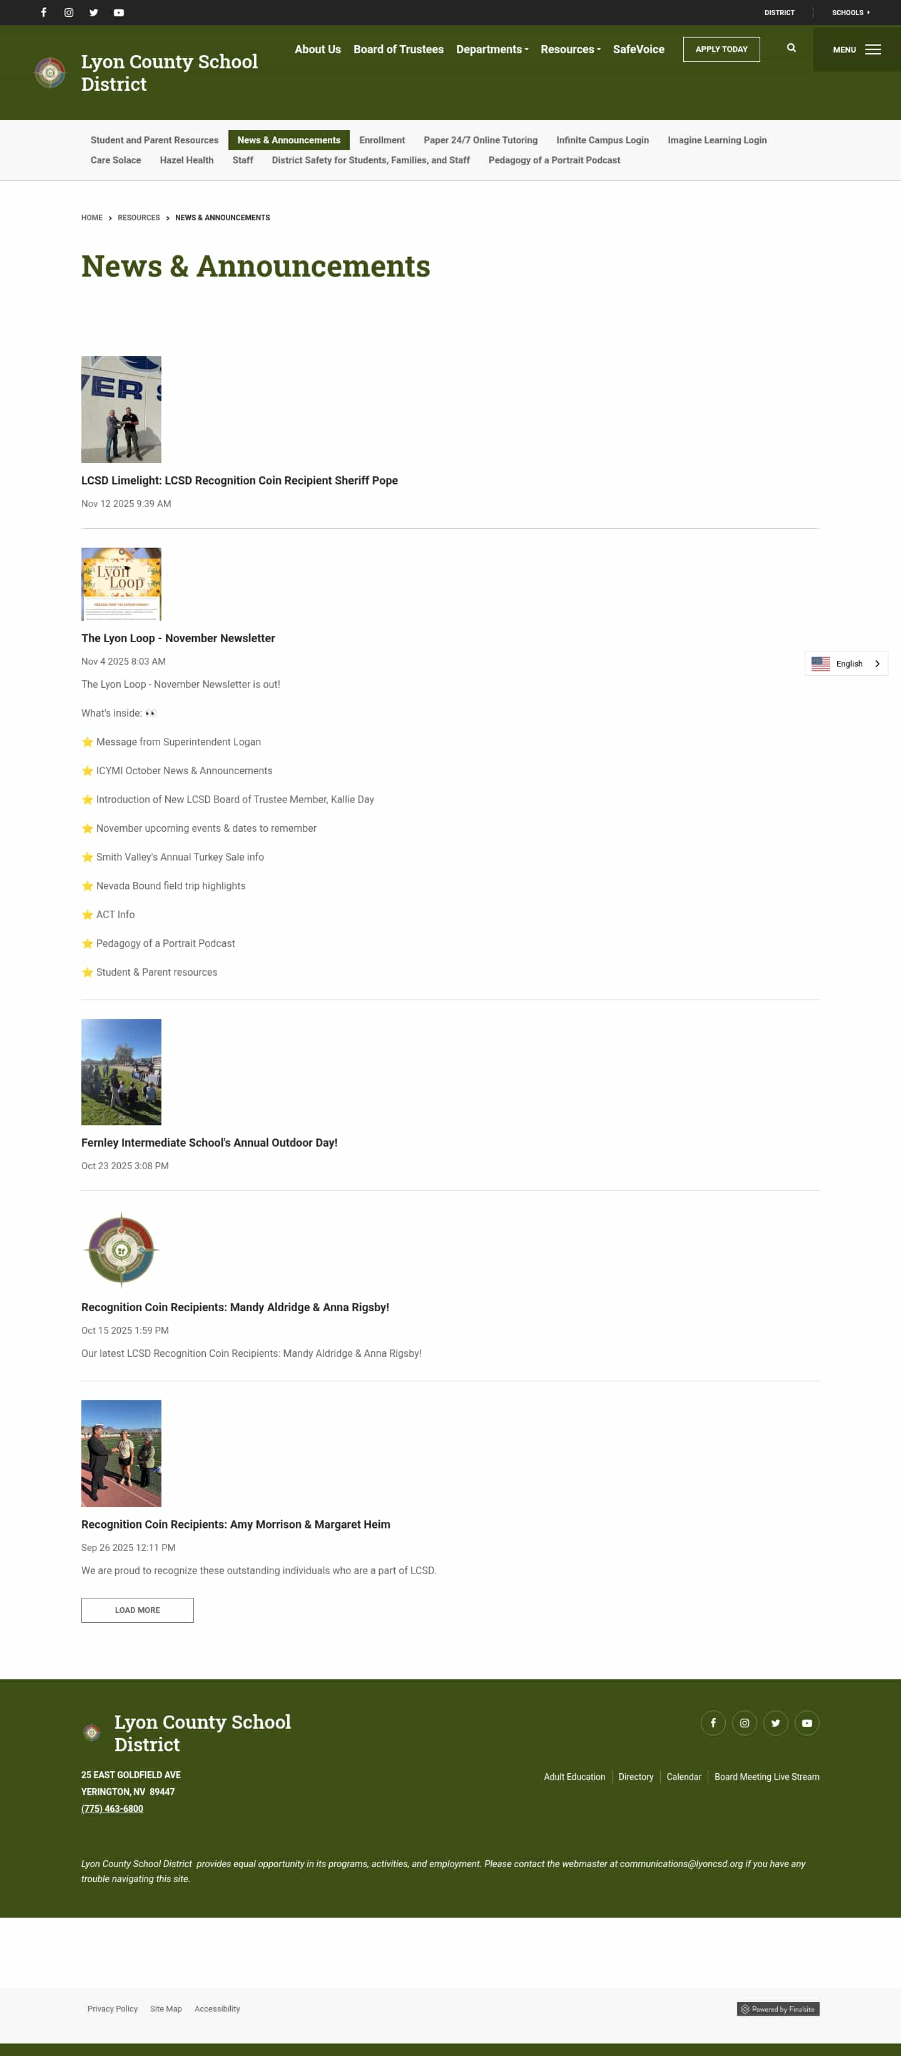The image size is (901, 2056).
Task: Open the YouTube icon in top bar
Action: tap(119, 13)
